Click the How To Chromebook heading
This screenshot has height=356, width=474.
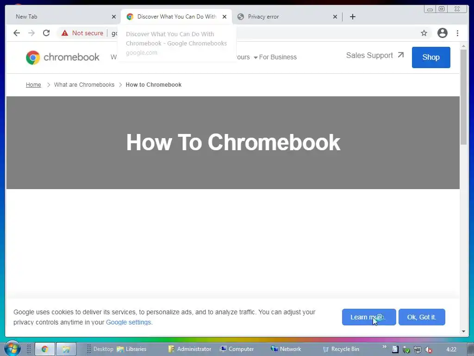(x=233, y=142)
